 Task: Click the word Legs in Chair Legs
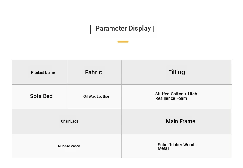[74, 121]
